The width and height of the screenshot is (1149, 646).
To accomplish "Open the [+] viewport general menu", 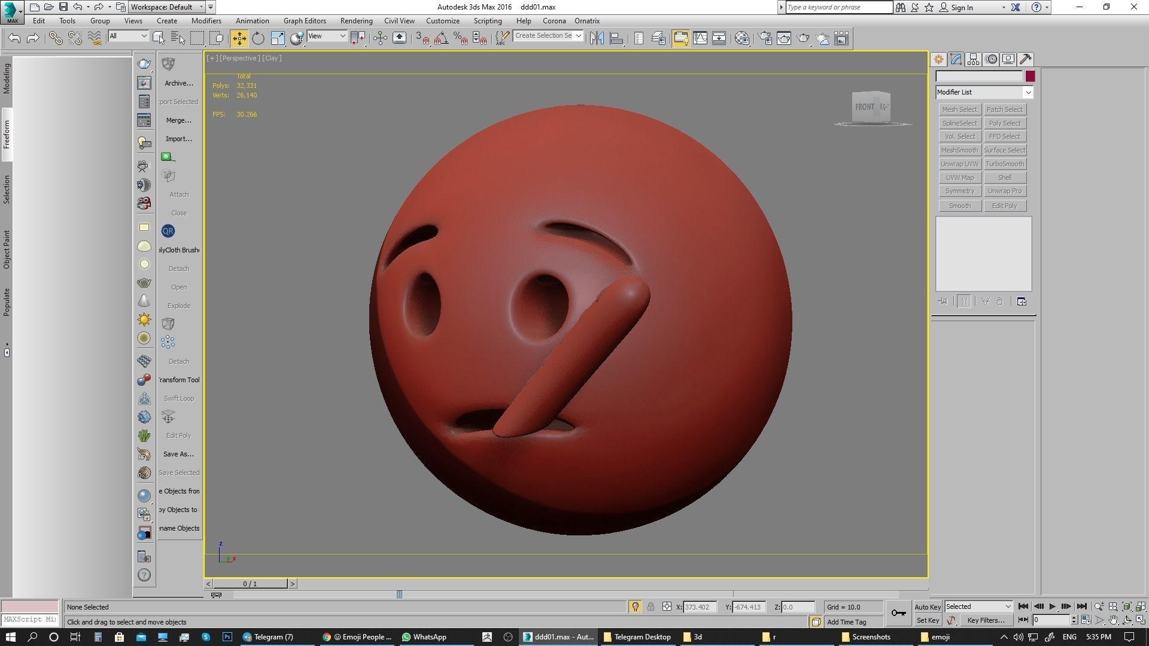I will pyautogui.click(x=212, y=58).
